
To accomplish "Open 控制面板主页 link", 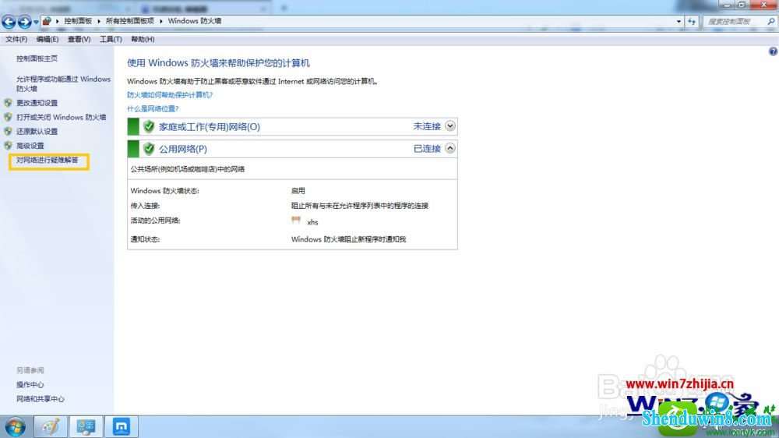I will (x=37, y=58).
